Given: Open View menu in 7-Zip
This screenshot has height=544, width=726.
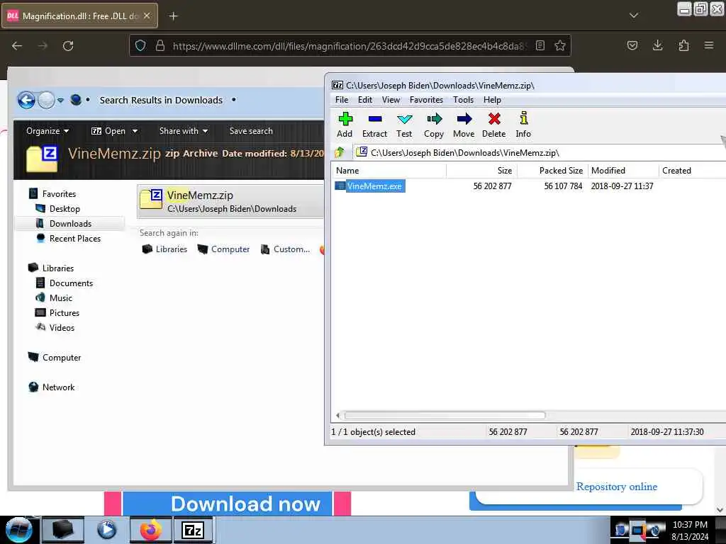Looking at the screenshot, I should [x=391, y=99].
